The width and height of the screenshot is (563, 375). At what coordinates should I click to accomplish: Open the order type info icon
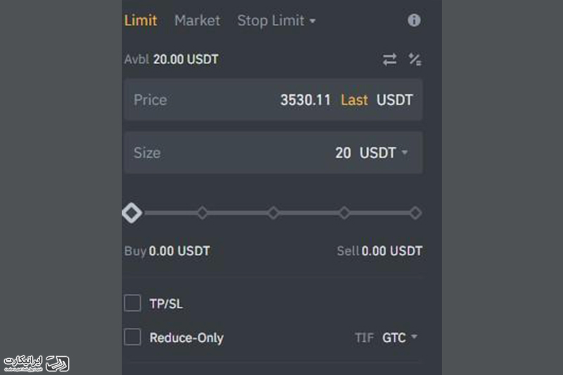(x=414, y=20)
